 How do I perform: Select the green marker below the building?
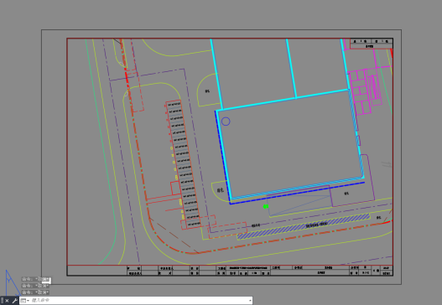click(266, 206)
